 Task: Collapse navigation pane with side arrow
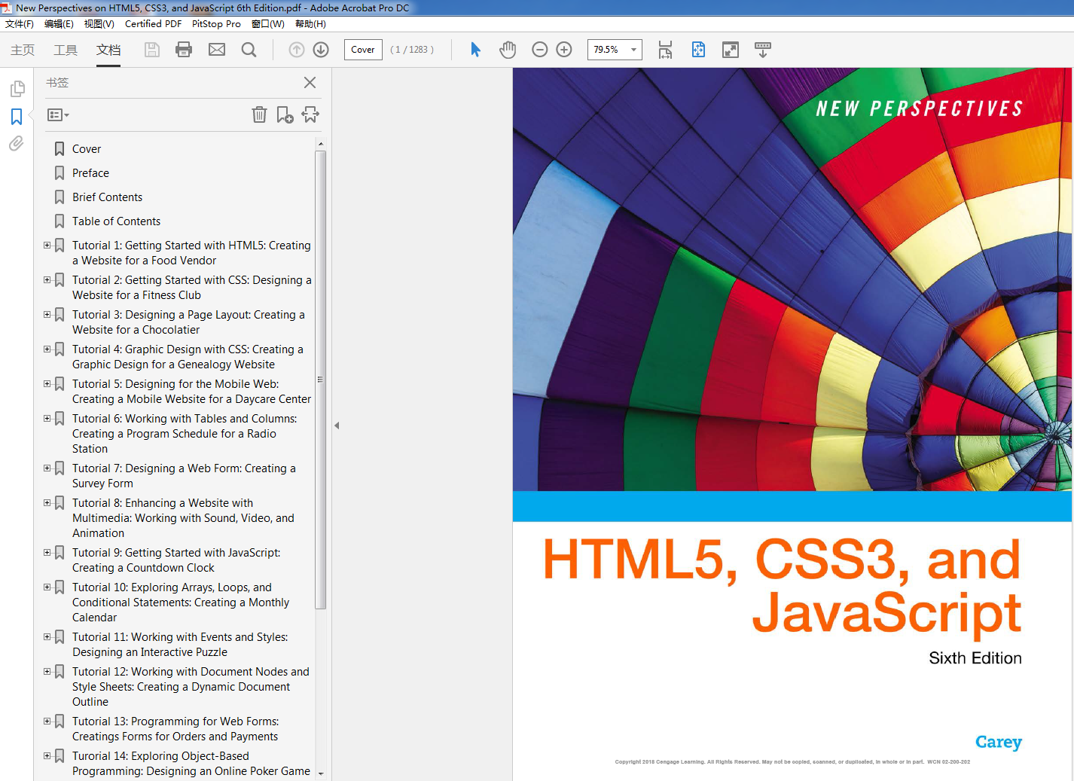337,426
